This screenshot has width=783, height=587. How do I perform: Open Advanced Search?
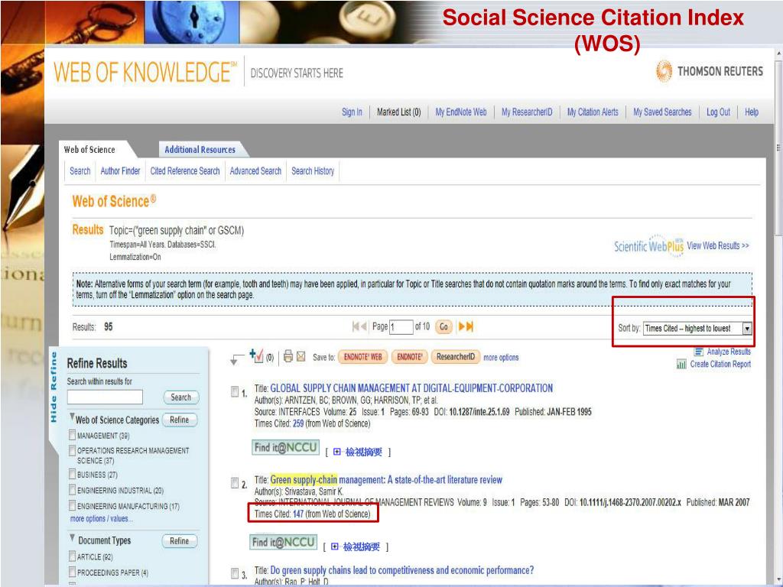tap(255, 170)
